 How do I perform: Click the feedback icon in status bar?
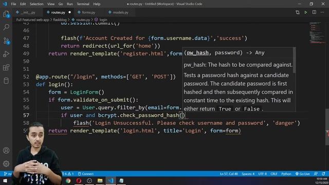coord(316,174)
